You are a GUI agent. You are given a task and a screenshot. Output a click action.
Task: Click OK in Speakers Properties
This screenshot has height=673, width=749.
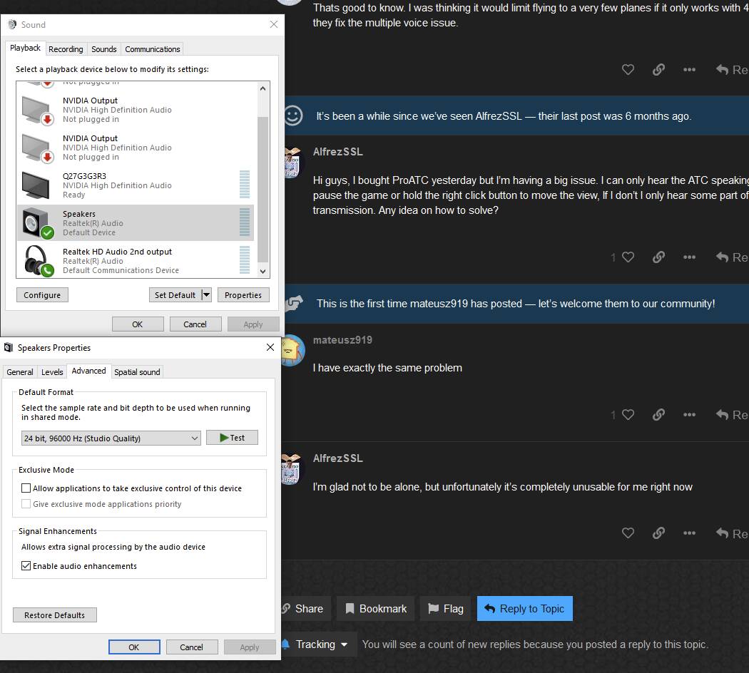[x=134, y=647]
